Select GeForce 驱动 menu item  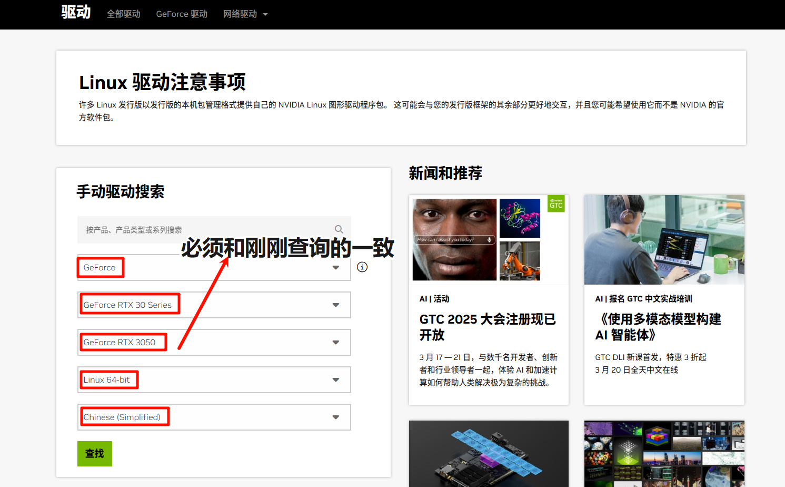click(x=182, y=14)
